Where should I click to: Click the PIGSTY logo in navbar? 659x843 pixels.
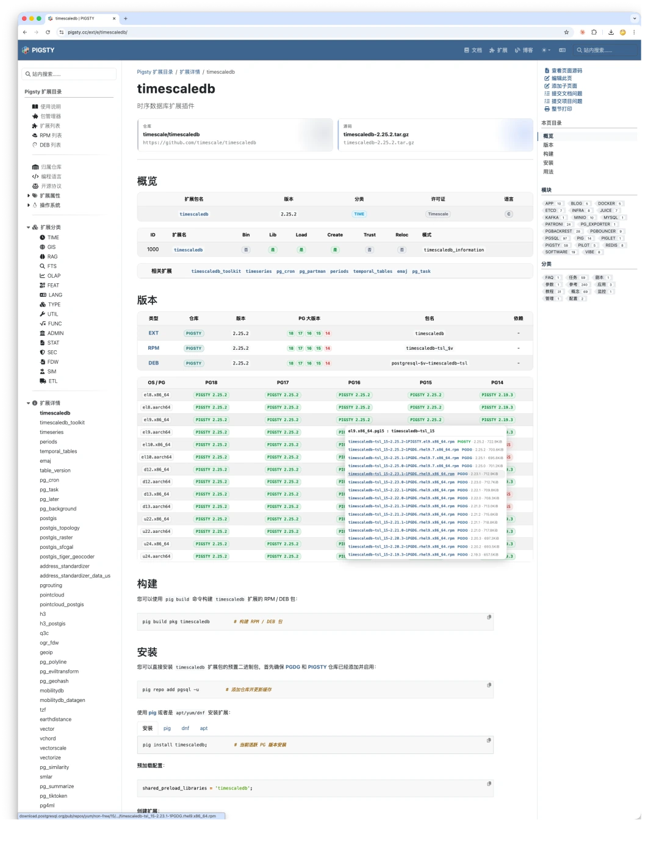(x=38, y=50)
